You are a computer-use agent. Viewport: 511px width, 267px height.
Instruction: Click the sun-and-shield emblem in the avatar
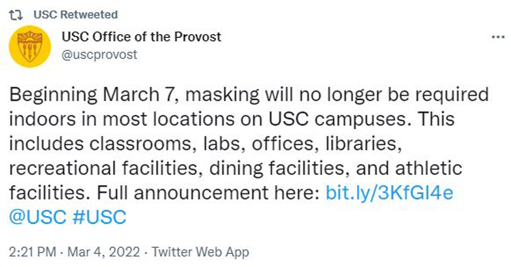point(30,46)
